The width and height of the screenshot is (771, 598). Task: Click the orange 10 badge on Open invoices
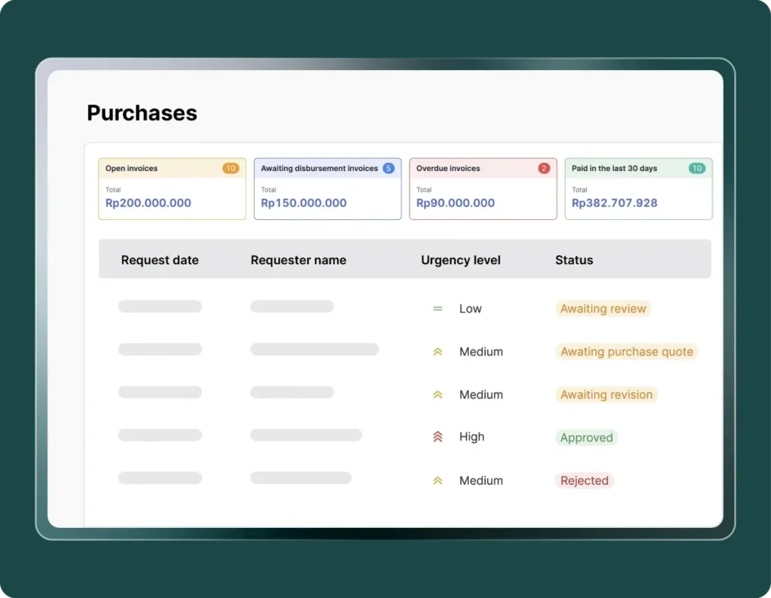pos(230,168)
